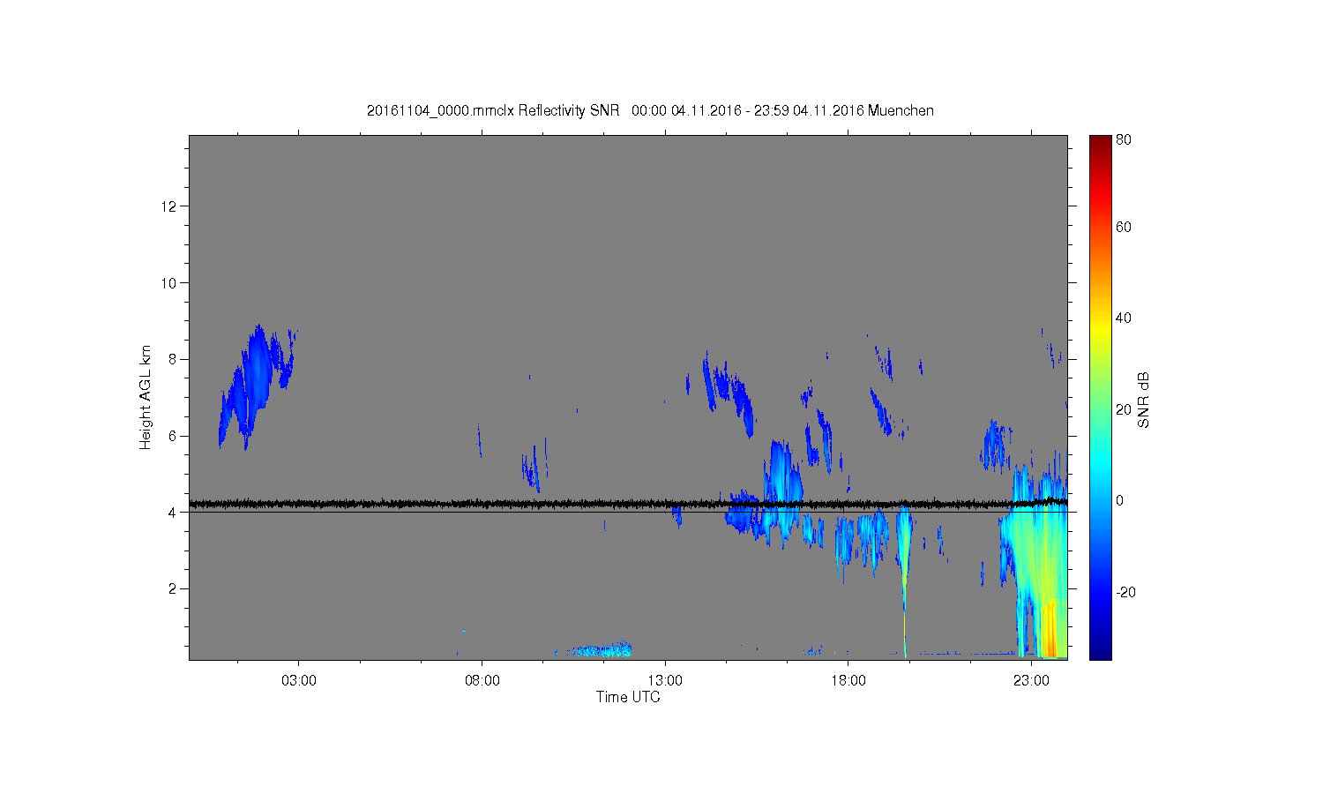Image resolution: width=1323 pixels, height=794 pixels.
Task: Click the dark red top of colorbar
Action: pyautogui.click(x=1100, y=143)
